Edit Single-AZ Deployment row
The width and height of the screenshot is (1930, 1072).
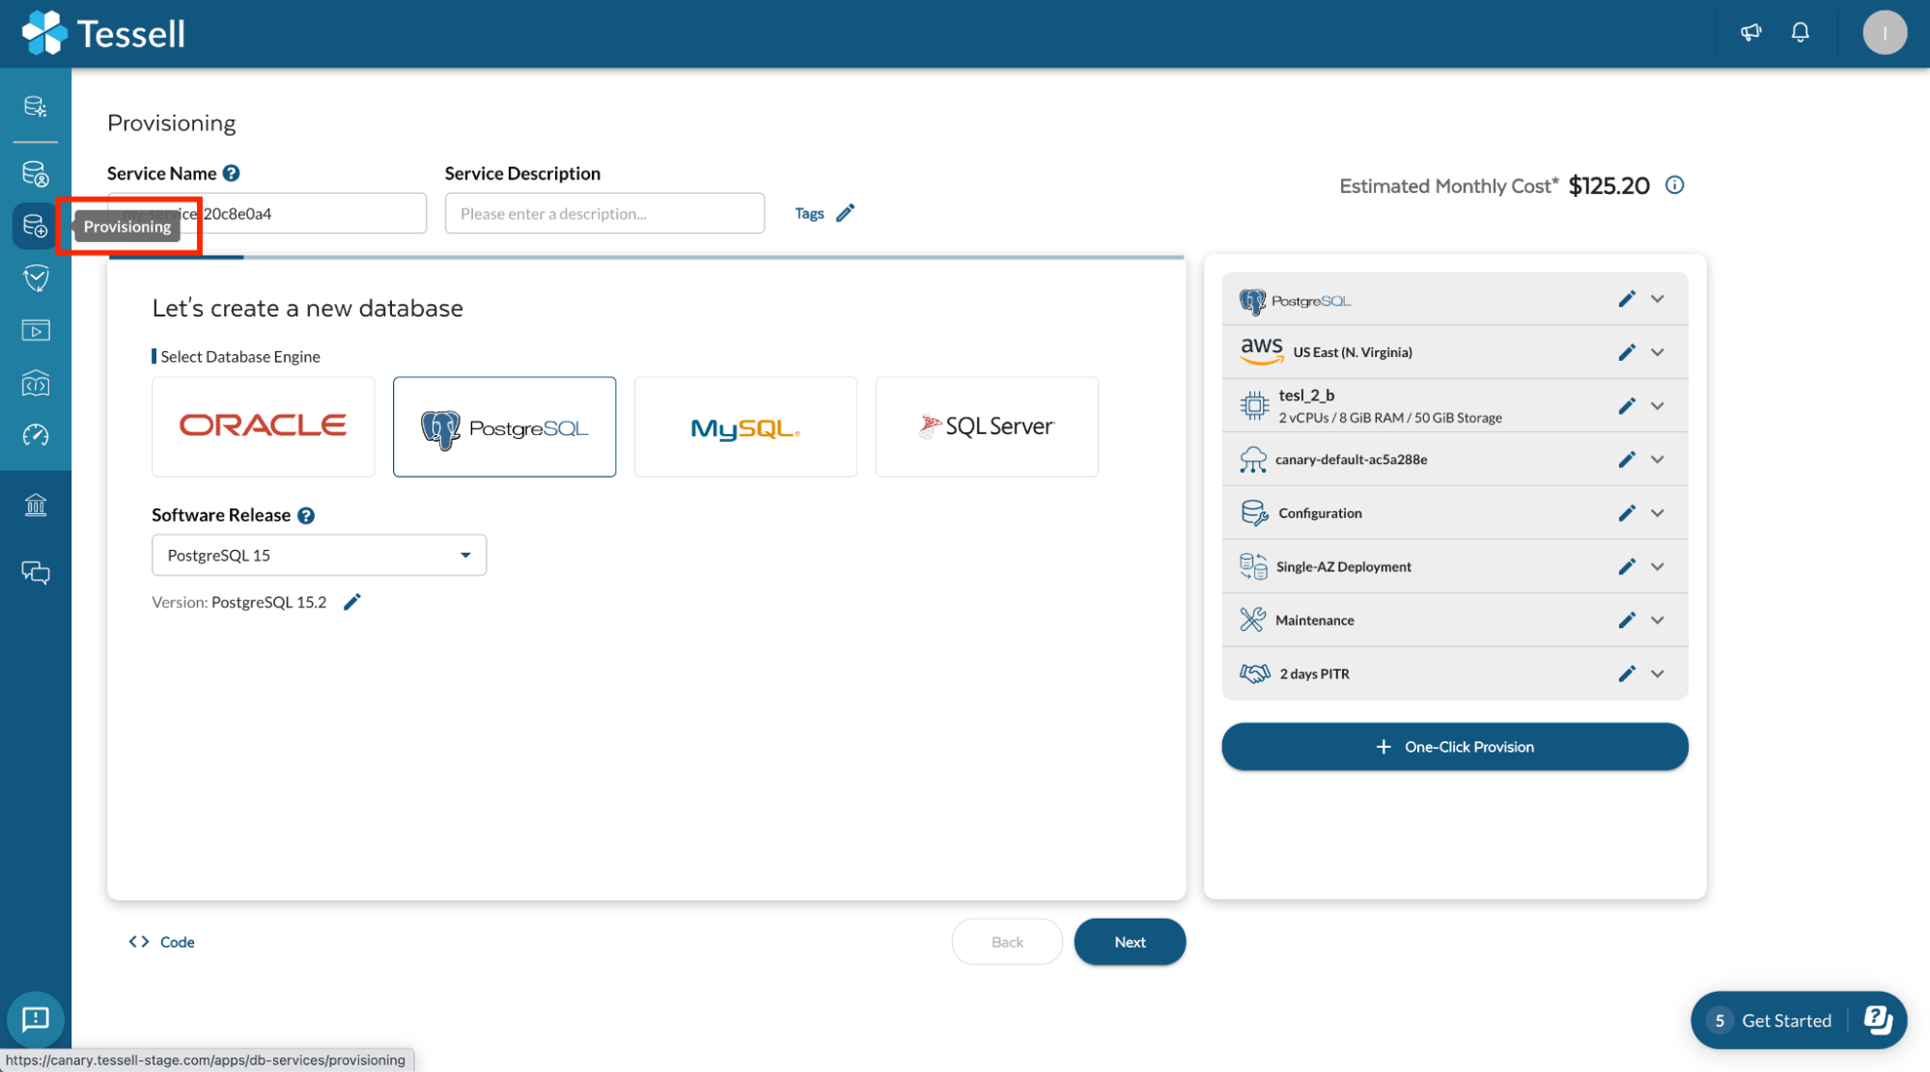[1627, 566]
